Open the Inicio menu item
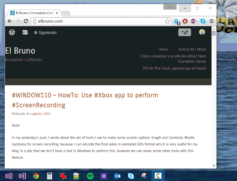The image size is (237, 181). 163,49
